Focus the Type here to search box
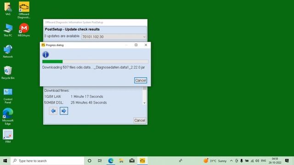 pyautogui.click(x=48, y=161)
